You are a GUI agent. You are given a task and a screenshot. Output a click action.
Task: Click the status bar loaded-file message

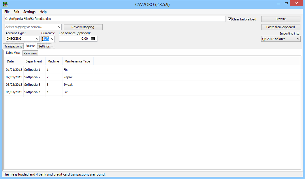[54, 174]
